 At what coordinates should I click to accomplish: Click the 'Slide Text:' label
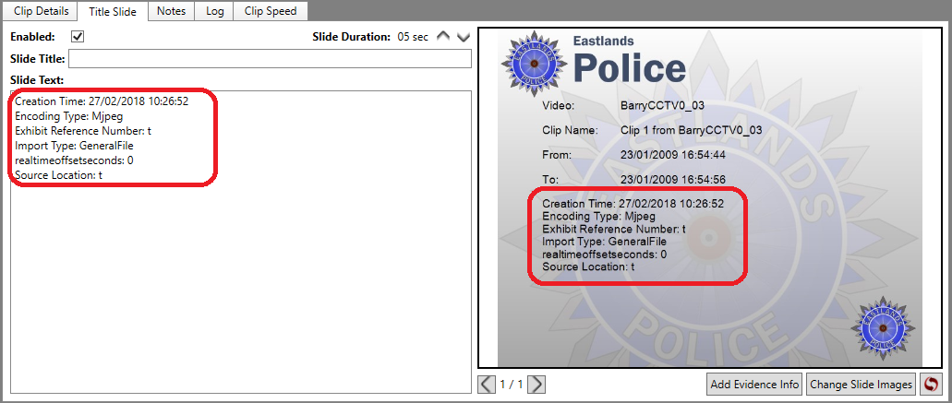pyautogui.click(x=37, y=80)
